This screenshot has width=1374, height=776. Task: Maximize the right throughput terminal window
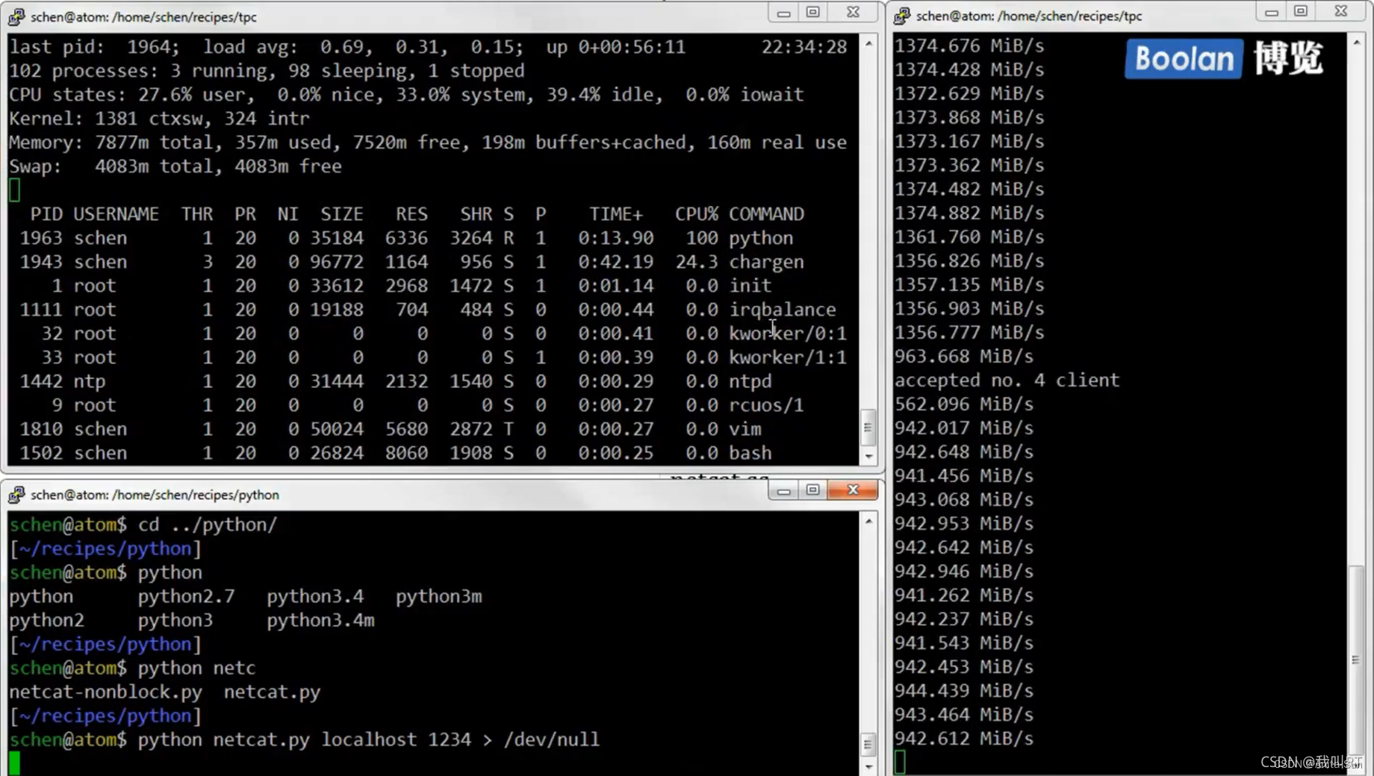pos(1301,11)
